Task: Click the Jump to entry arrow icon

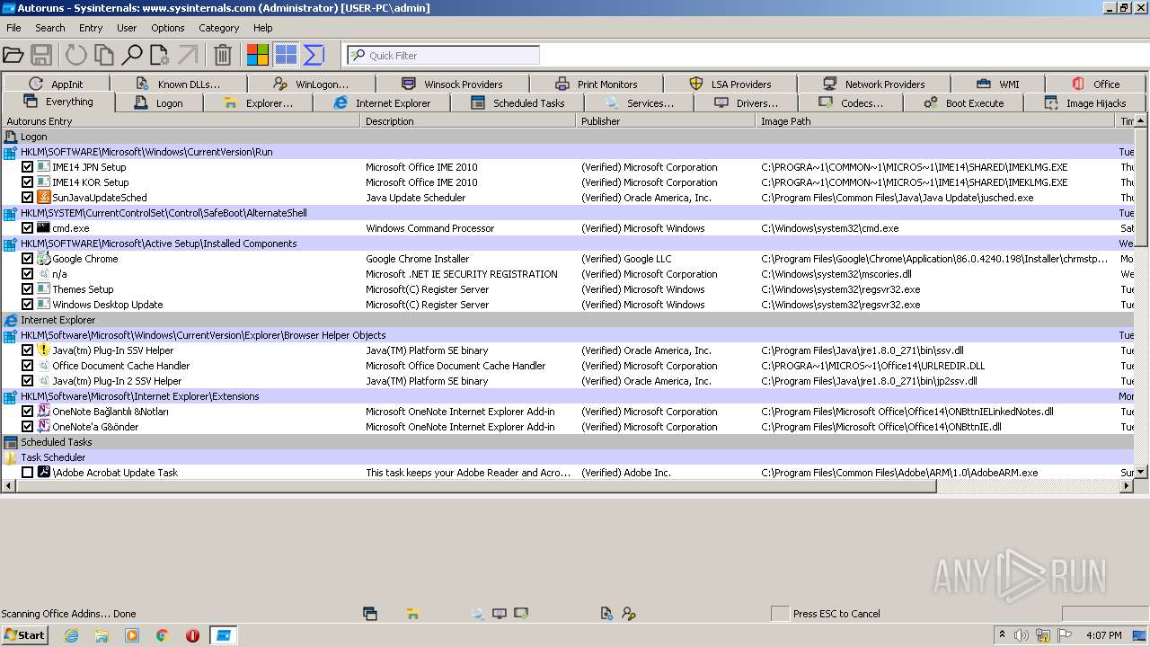Action: coord(188,56)
